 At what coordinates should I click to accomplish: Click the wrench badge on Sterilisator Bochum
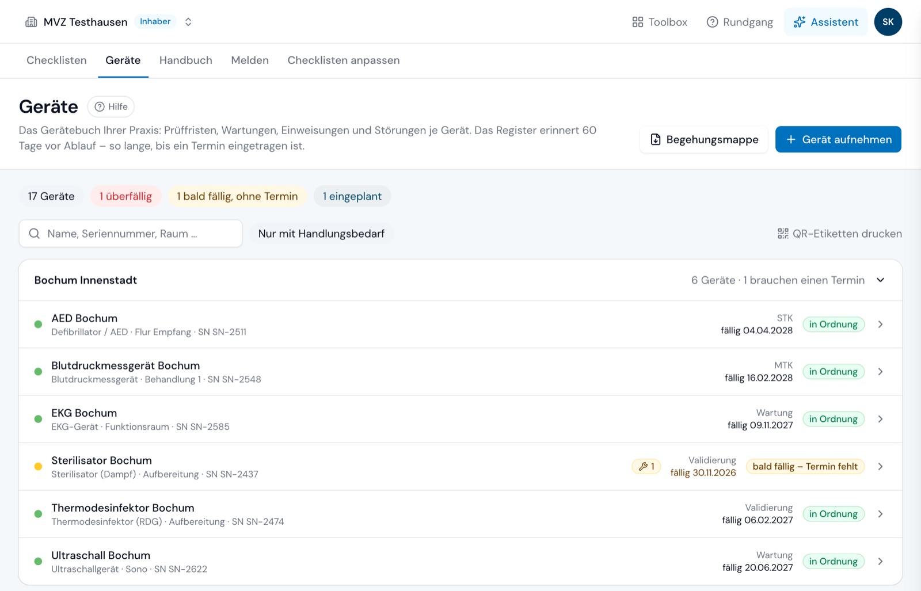click(x=646, y=467)
